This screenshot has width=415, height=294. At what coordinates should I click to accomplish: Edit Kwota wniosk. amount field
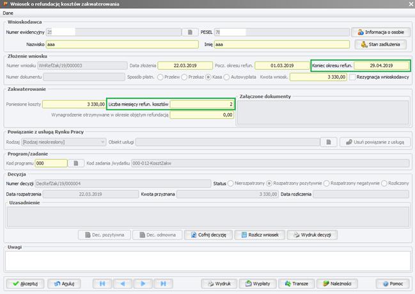click(318, 77)
